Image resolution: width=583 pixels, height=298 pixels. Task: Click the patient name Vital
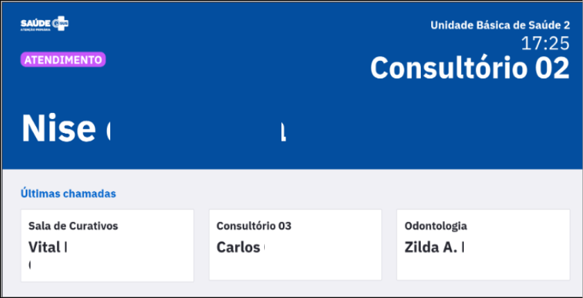point(44,247)
